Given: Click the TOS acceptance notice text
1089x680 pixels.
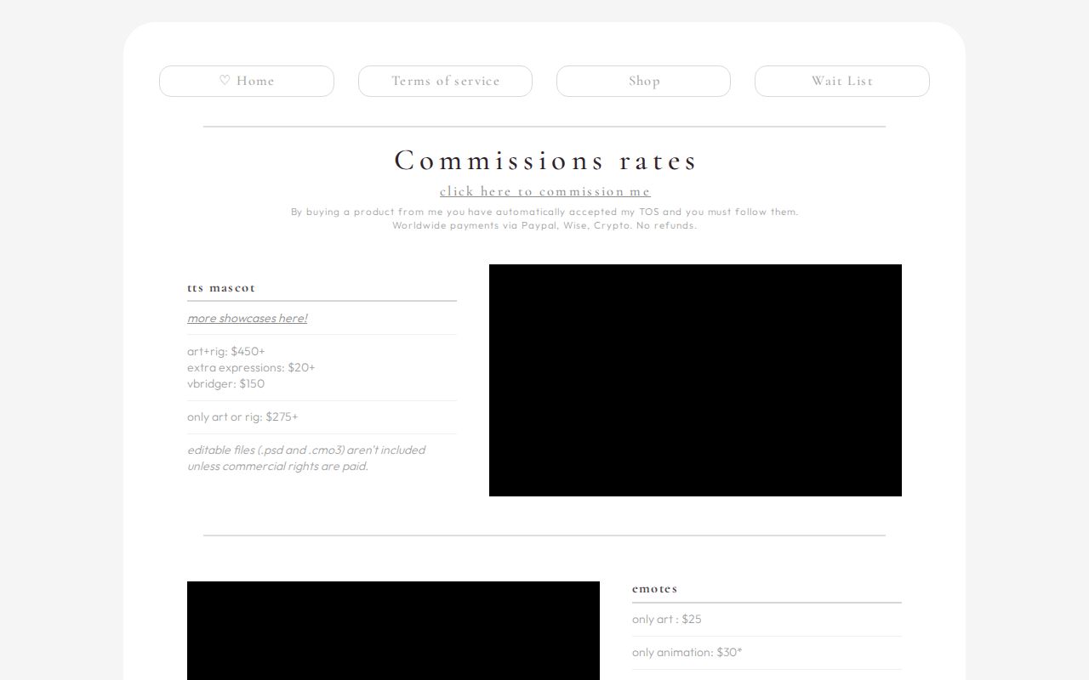Looking at the screenshot, I should coord(544,212).
